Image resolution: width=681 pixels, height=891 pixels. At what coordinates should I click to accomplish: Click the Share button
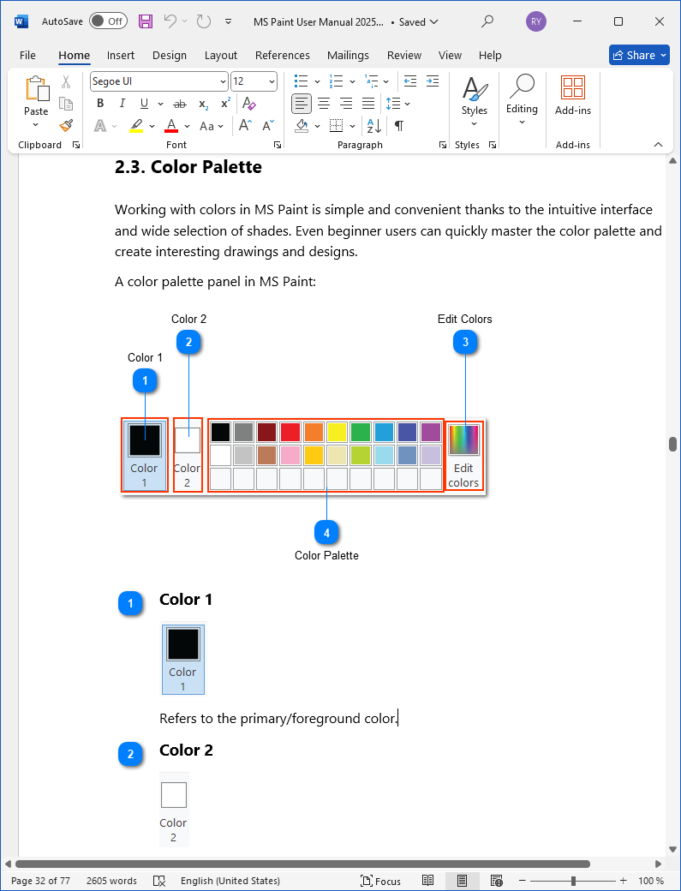[x=639, y=55]
